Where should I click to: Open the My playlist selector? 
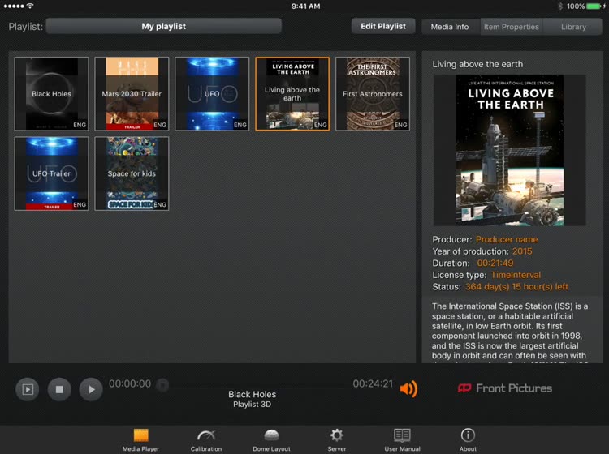pos(163,27)
